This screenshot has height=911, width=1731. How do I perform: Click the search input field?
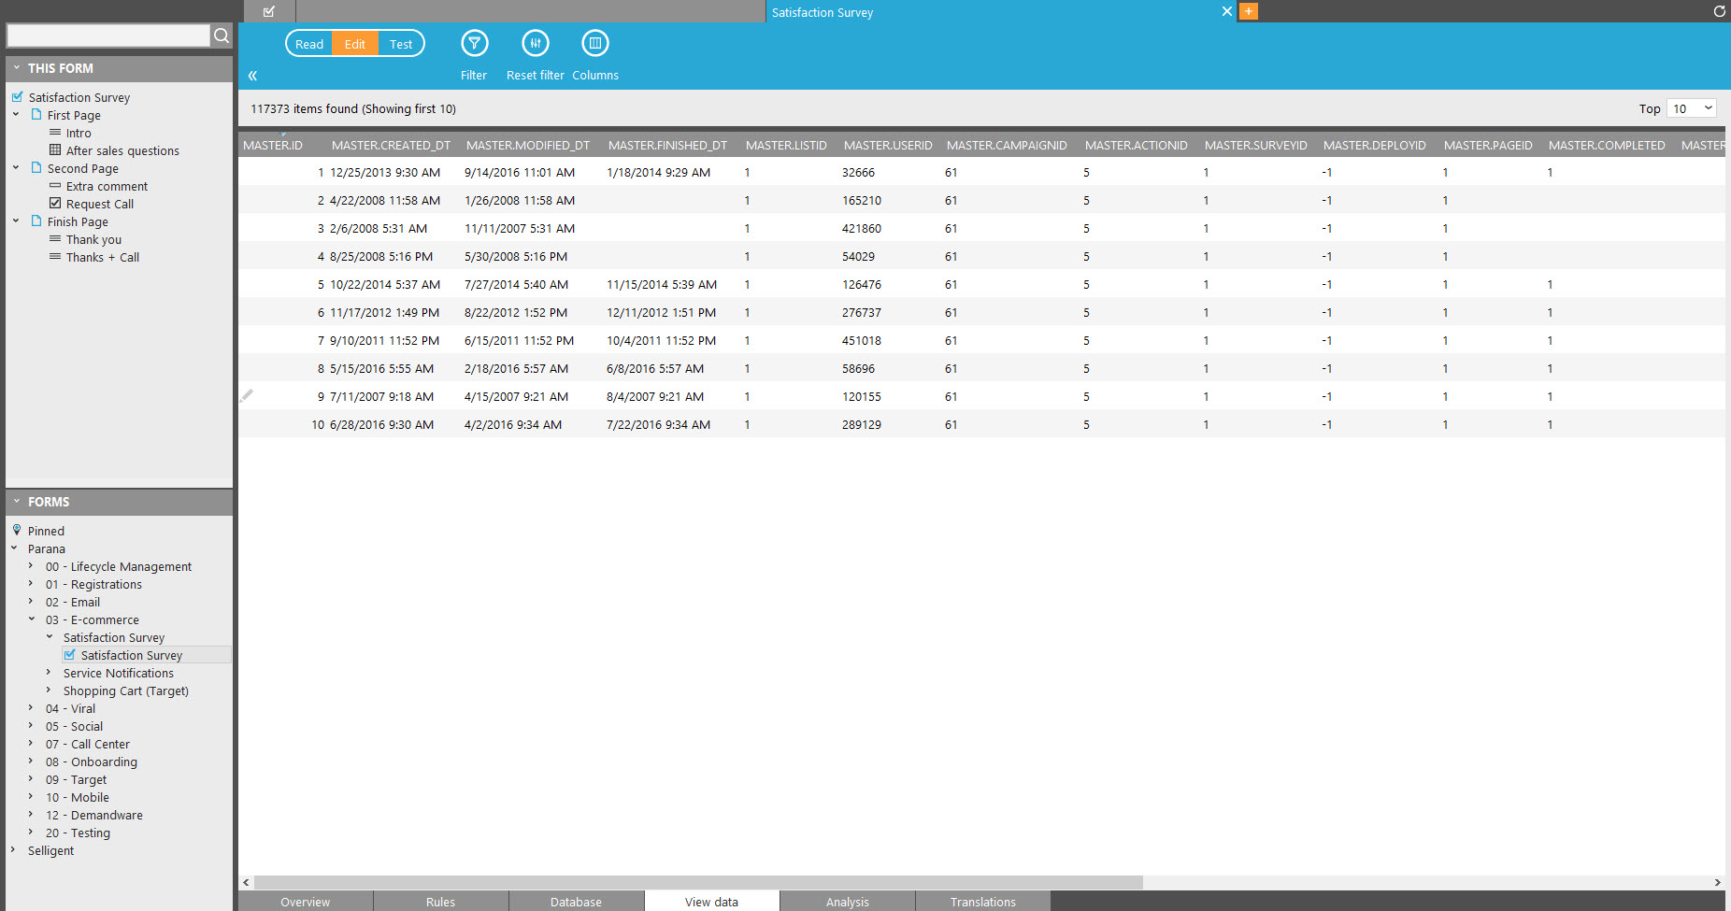coord(108,36)
